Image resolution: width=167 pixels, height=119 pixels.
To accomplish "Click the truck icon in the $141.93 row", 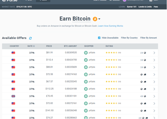I will [145, 111].
